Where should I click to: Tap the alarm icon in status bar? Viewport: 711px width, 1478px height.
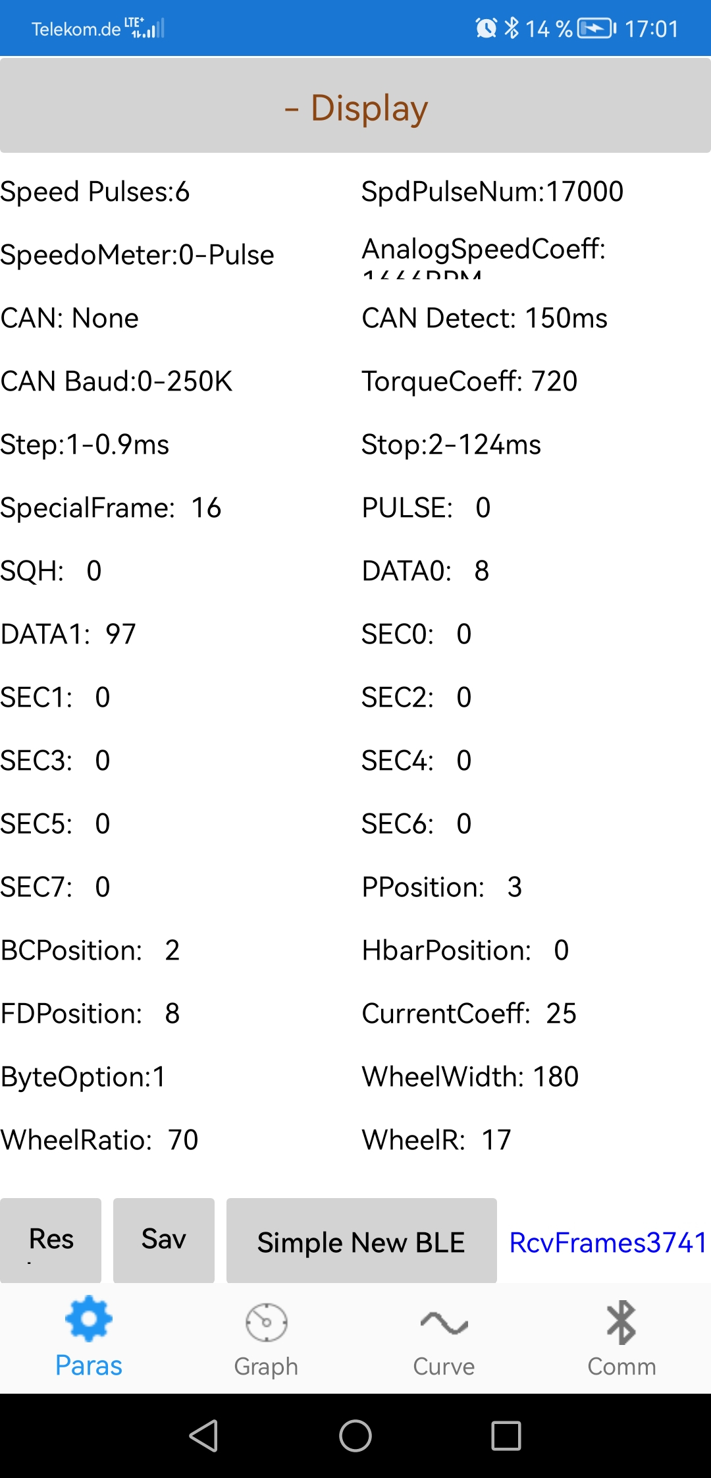[x=486, y=28]
